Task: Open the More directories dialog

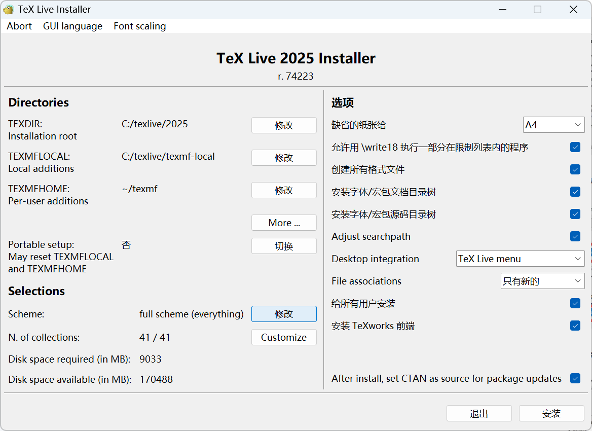Action: (284, 223)
